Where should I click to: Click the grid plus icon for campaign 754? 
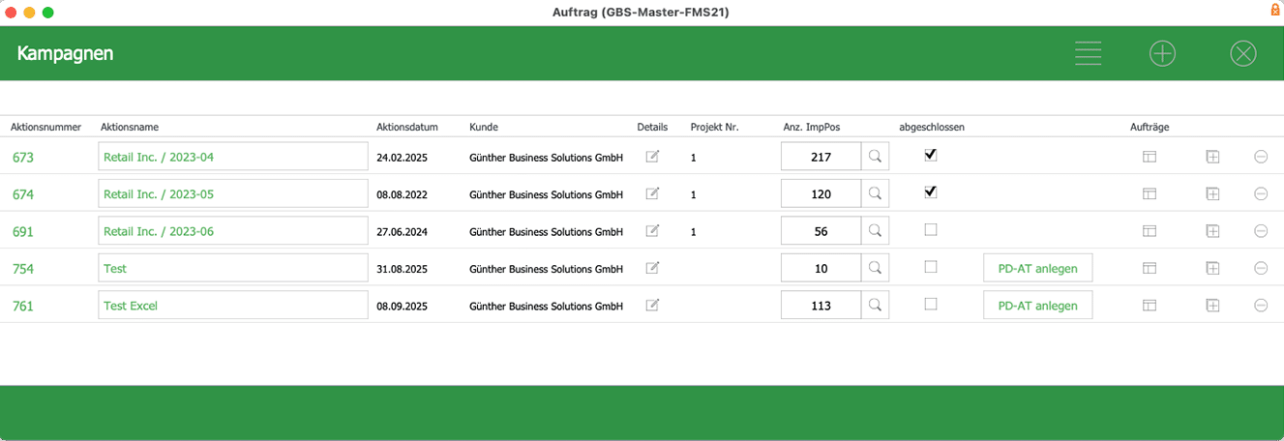pyautogui.click(x=1212, y=268)
